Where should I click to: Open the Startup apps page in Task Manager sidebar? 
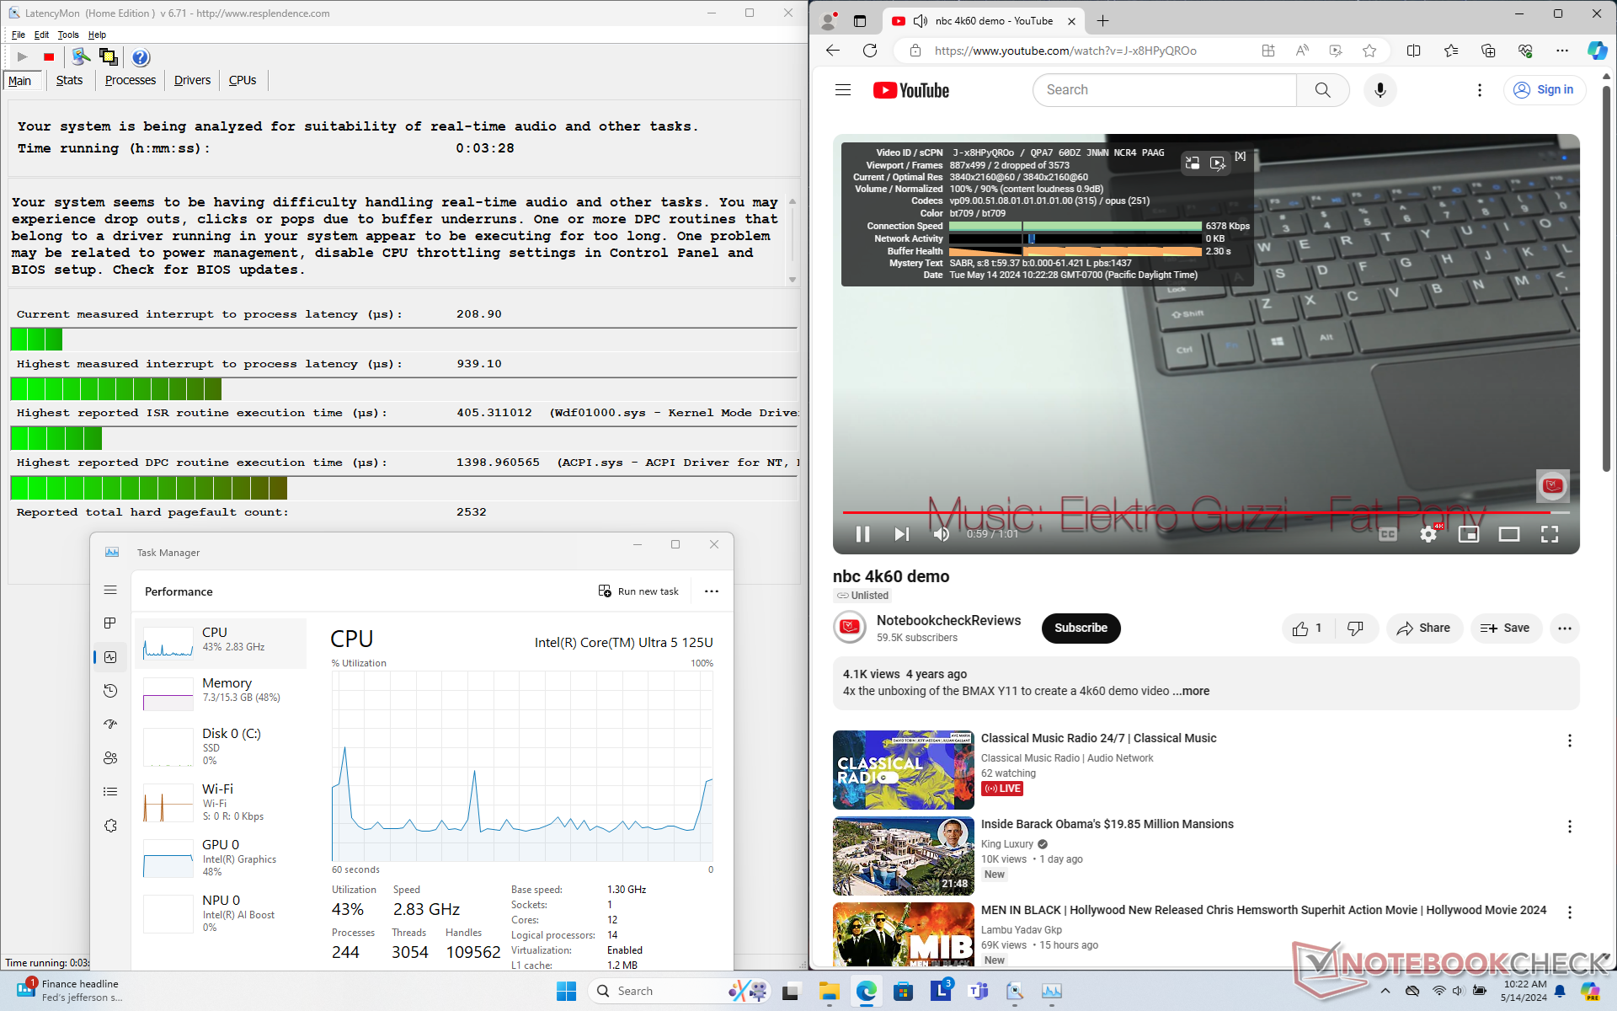(110, 725)
